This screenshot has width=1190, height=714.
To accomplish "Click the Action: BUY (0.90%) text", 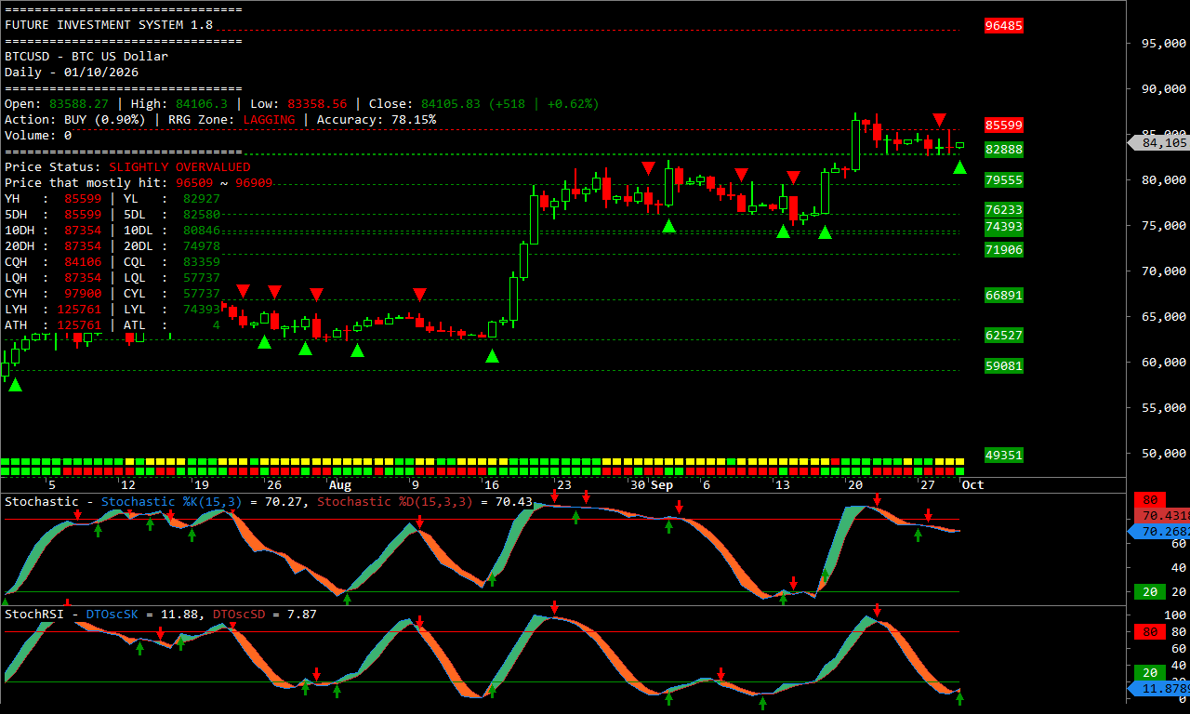I will [x=75, y=120].
